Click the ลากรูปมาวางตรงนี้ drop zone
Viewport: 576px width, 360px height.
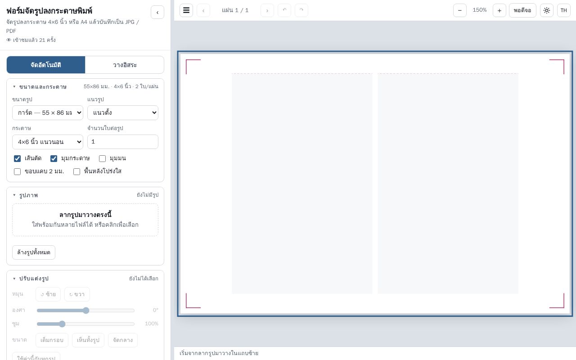pos(85,220)
